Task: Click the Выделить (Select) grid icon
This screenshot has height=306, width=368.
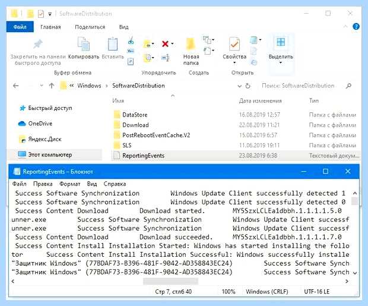Action: tap(281, 42)
